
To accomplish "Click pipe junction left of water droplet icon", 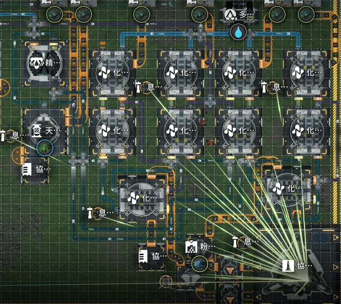I will [x=191, y=34].
